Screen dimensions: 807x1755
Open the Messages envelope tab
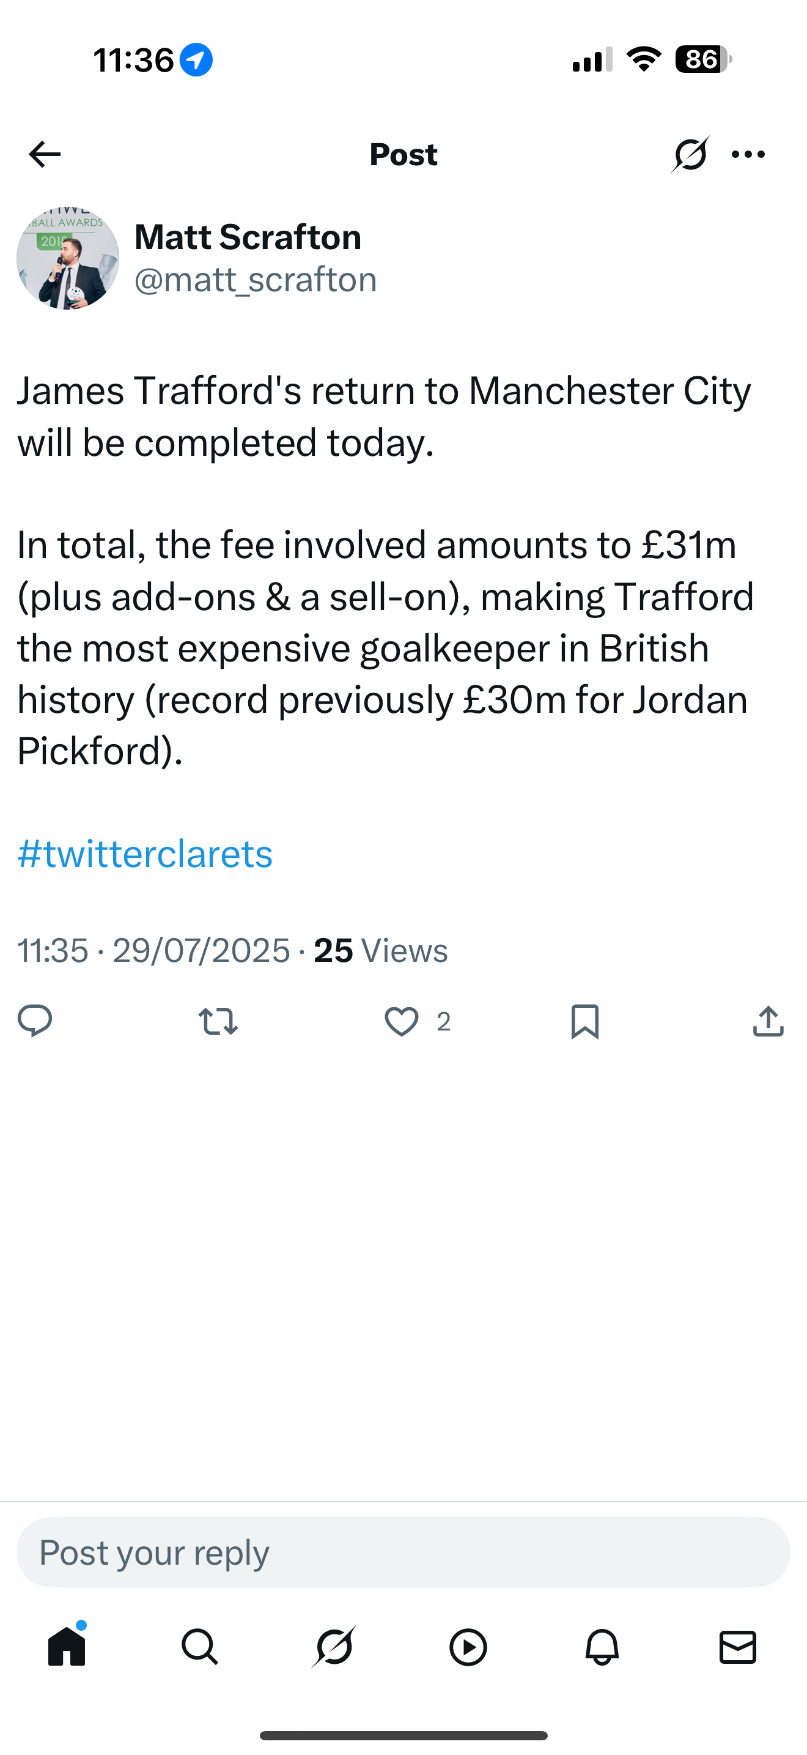737,1647
